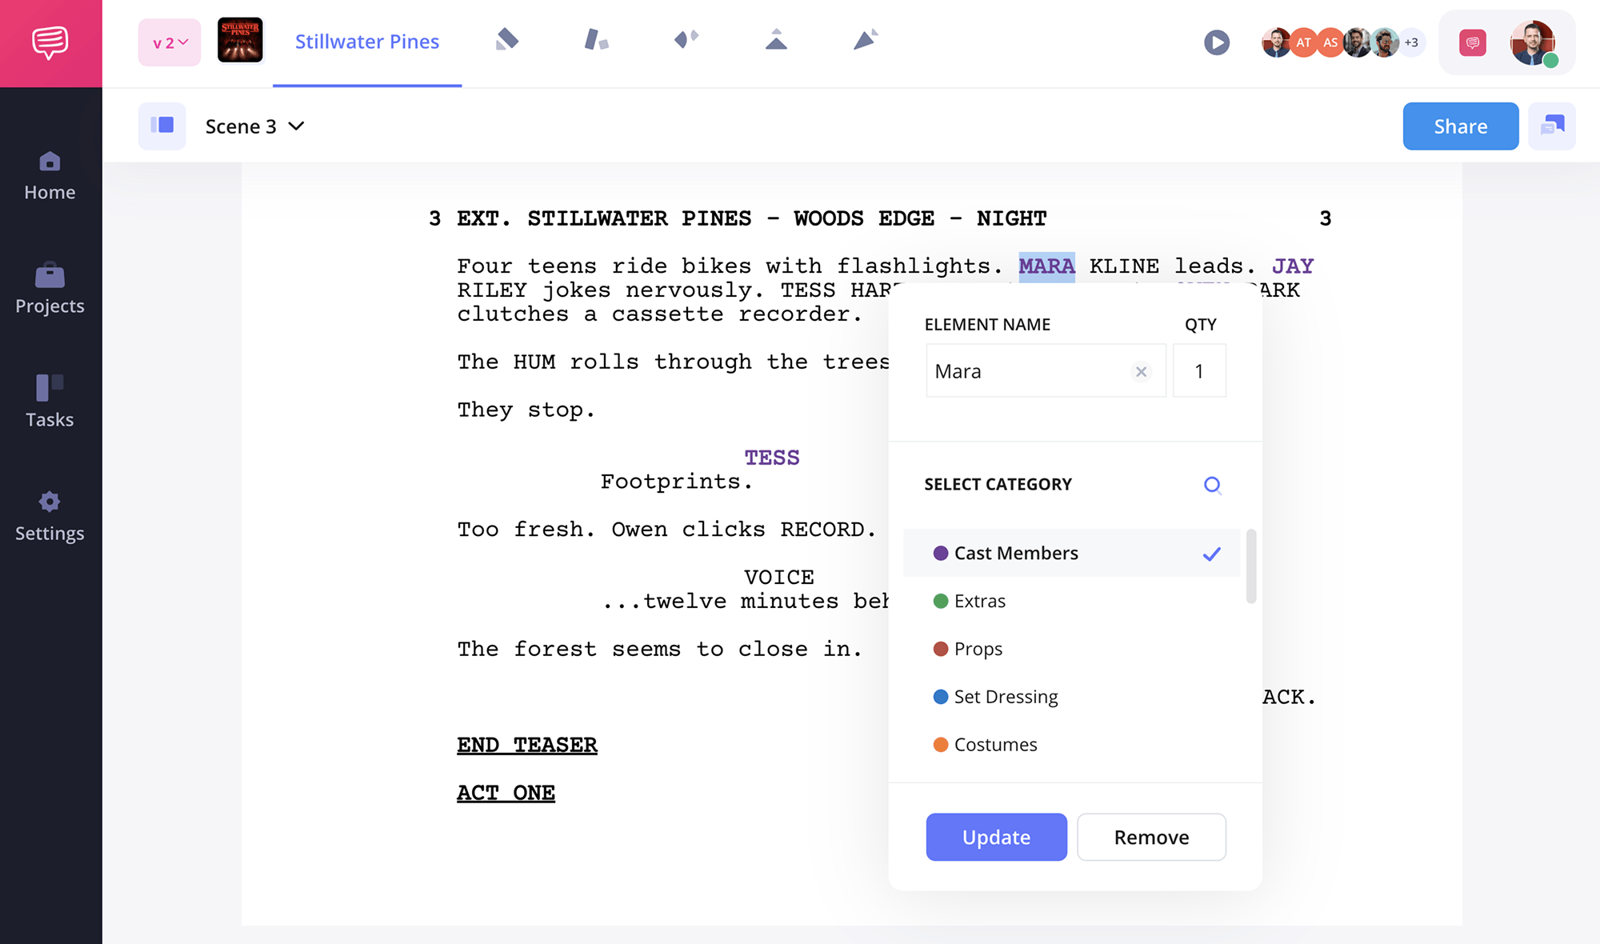Select the Cast Members category
The width and height of the screenshot is (1600, 944).
click(1072, 554)
